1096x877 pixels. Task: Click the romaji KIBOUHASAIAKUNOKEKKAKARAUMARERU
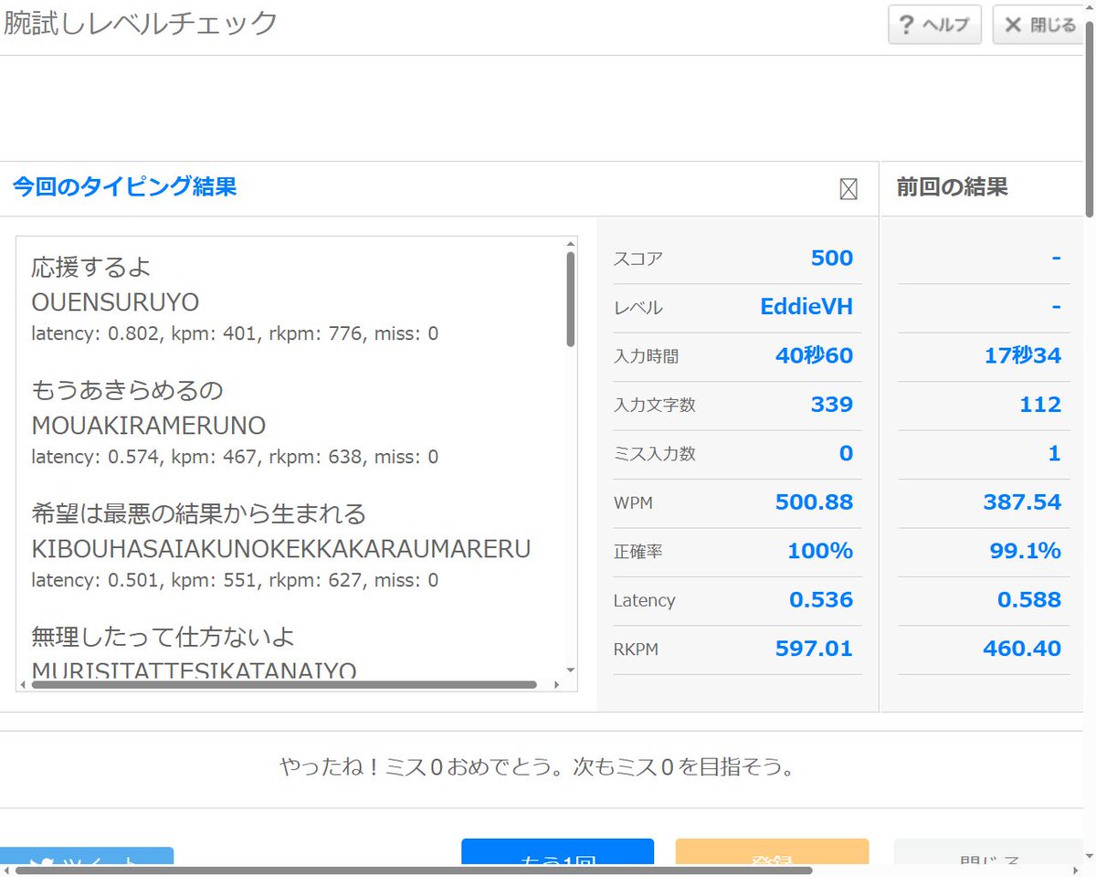(x=281, y=549)
